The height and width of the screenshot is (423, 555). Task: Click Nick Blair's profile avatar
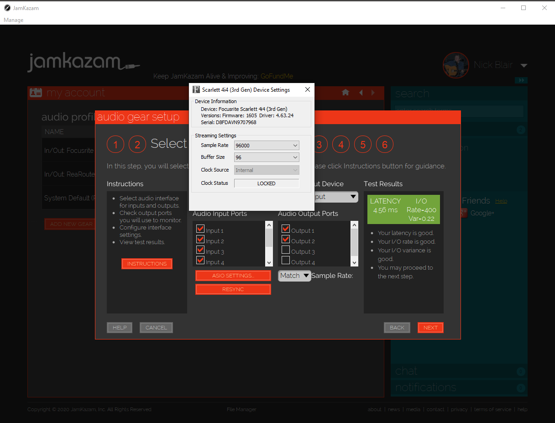pos(456,65)
